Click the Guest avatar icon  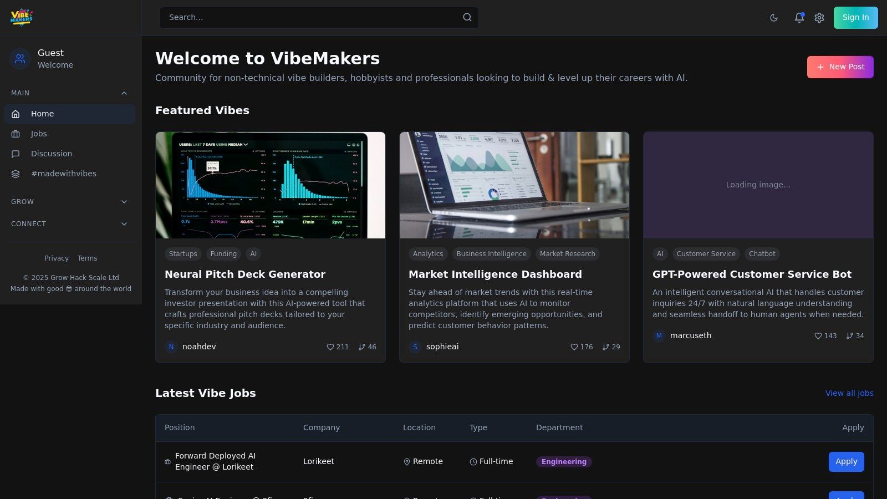coord(20,58)
